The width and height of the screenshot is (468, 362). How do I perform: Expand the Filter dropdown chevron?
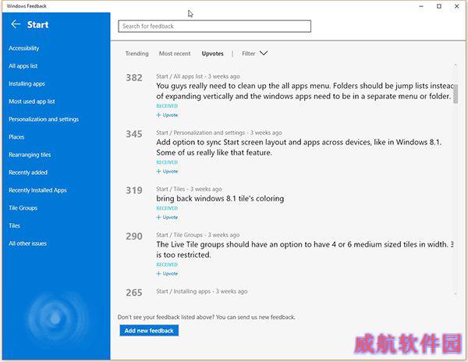264,53
